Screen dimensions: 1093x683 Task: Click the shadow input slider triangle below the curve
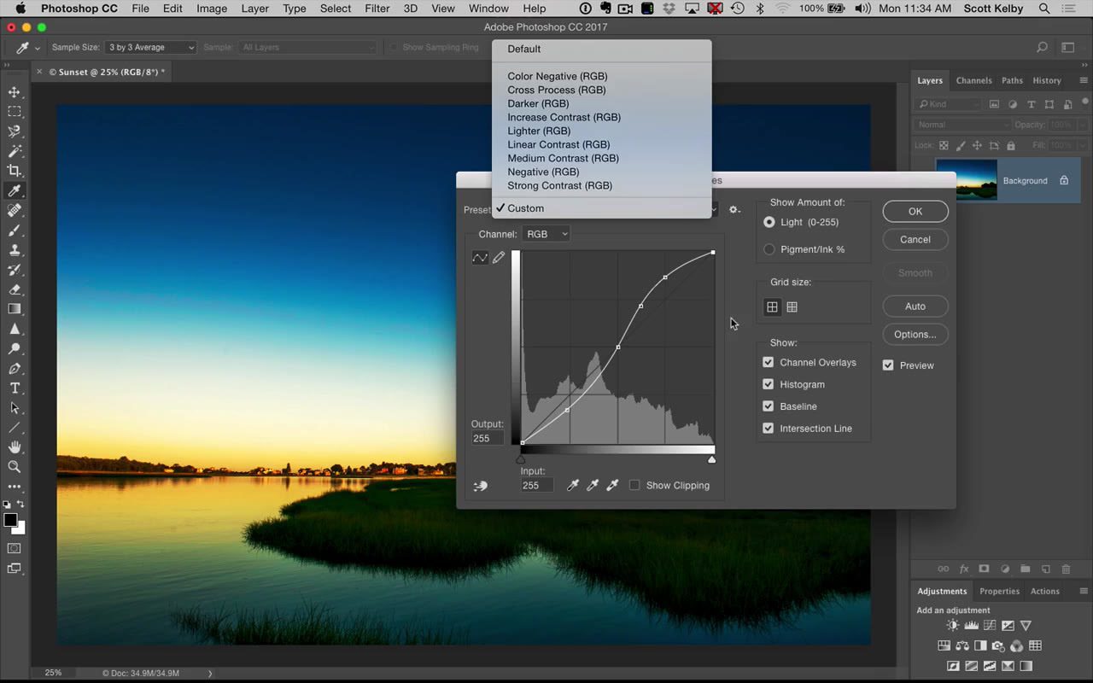[521, 458]
